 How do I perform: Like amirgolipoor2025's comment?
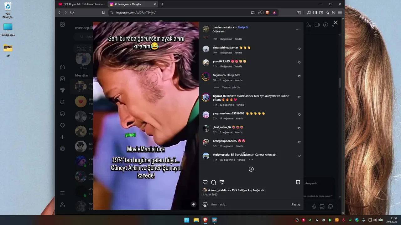pyautogui.click(x=299, y=142)
